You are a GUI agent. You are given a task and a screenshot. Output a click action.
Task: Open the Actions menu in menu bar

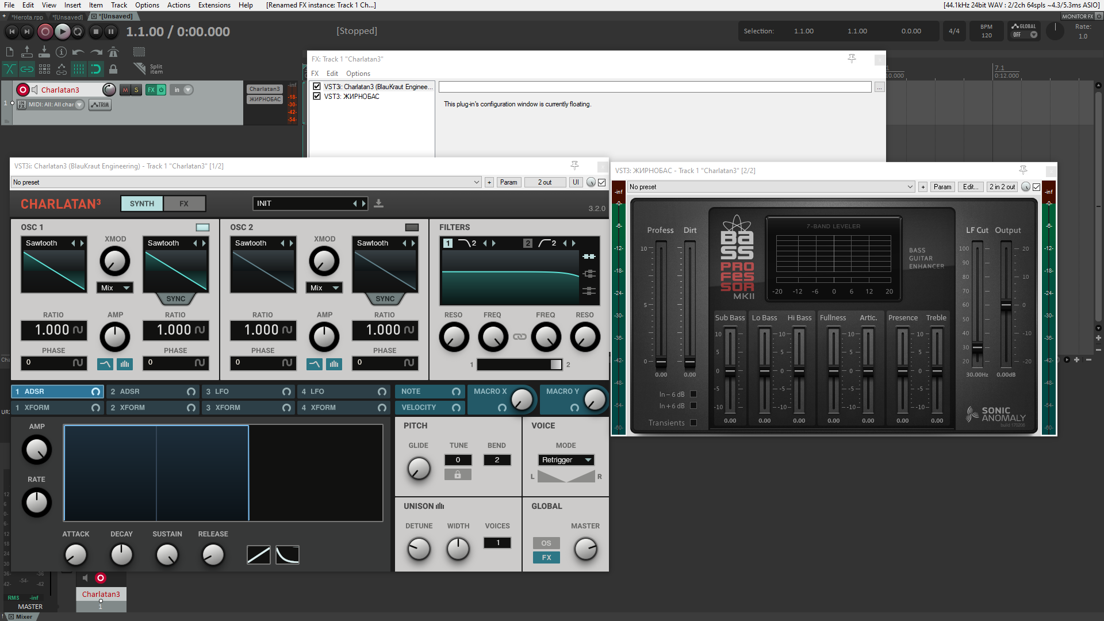(178, 5)
